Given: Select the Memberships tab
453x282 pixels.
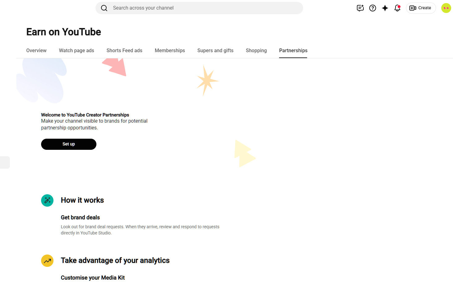Looking at the screenshot, I should pos(170,50).
